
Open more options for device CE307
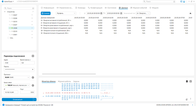pos(32,25)
